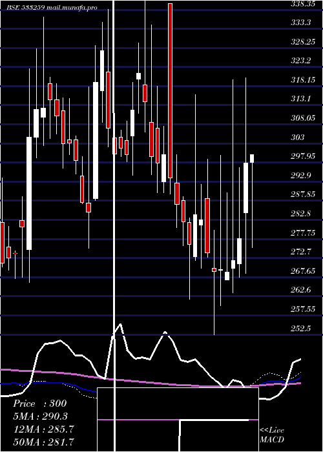Click the 282.8 price axis label
The height and width of the screenshot is (452, 323).
[301, 214]
